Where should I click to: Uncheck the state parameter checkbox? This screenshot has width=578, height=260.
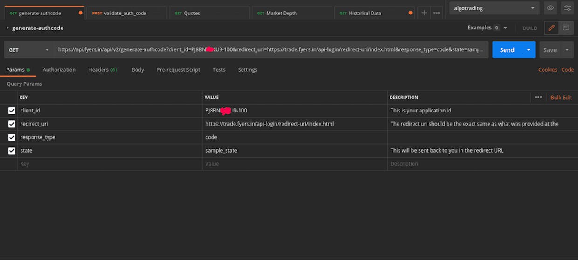(x=12, y=151)
